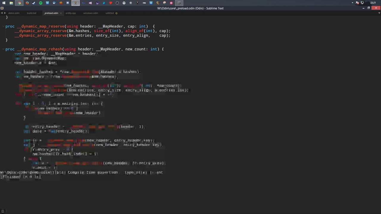381x214 pixels.
Task: Open the Action Center flag icon
Action: coord(357,3)
